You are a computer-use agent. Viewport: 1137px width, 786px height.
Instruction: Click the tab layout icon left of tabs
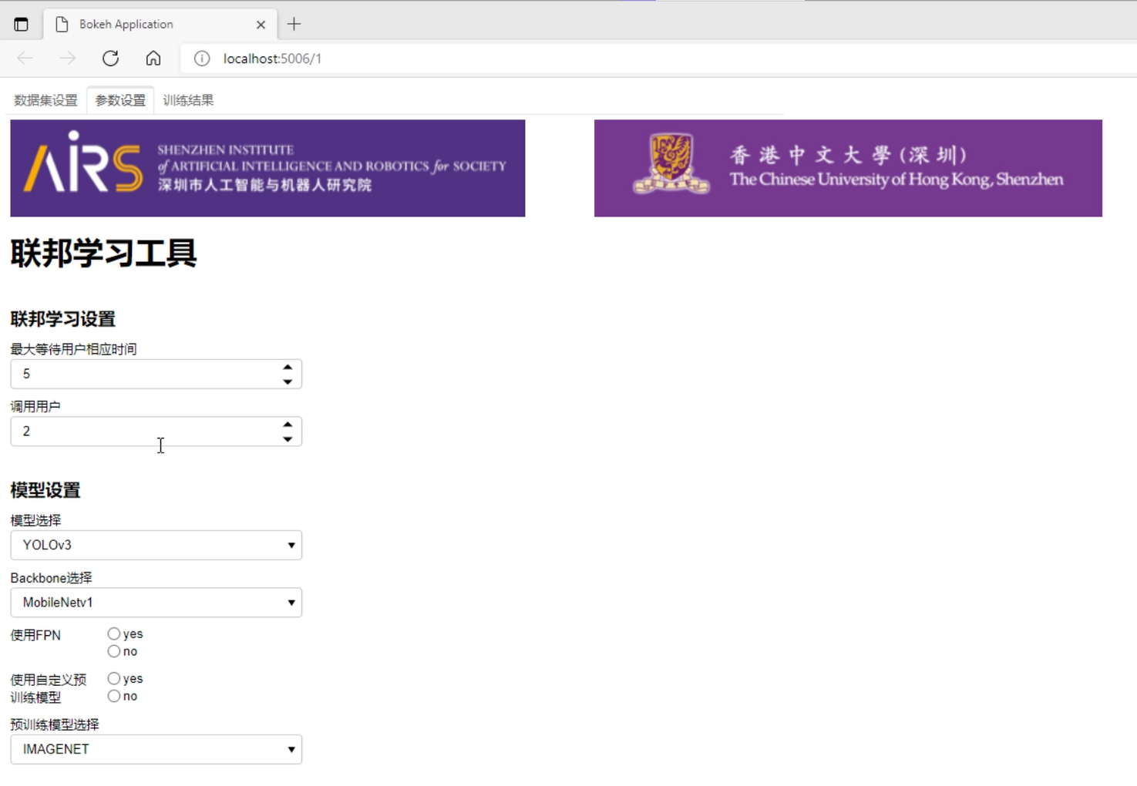click(x=21, y=23)
